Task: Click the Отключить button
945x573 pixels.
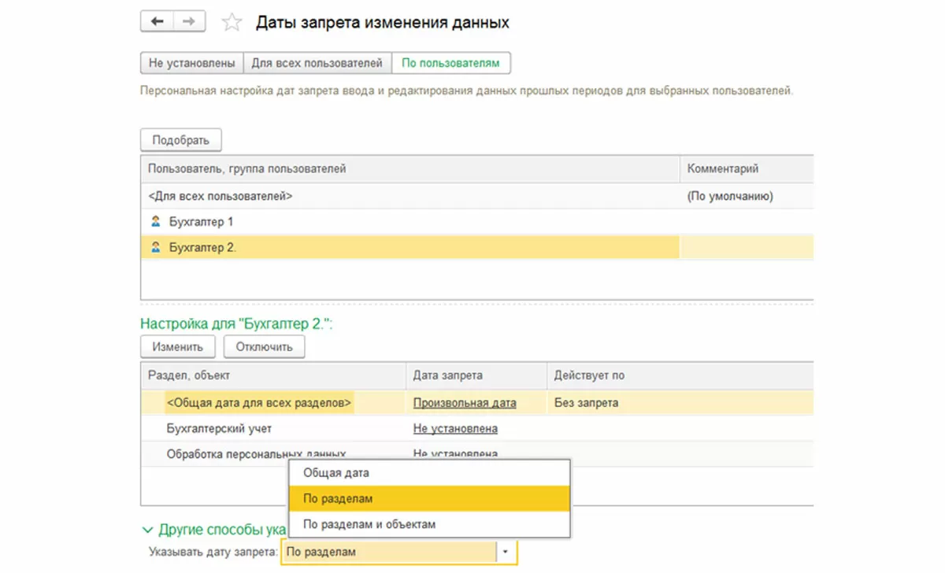Action: [265, 346]
